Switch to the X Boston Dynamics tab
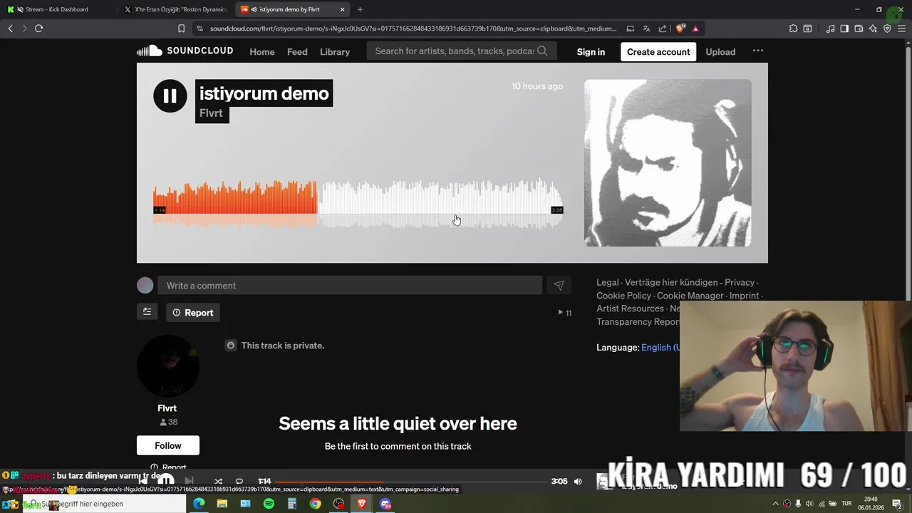 [175, 9]
